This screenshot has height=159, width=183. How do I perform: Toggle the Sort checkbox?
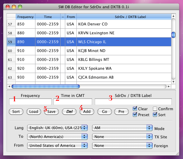click(x=155, y=114)
